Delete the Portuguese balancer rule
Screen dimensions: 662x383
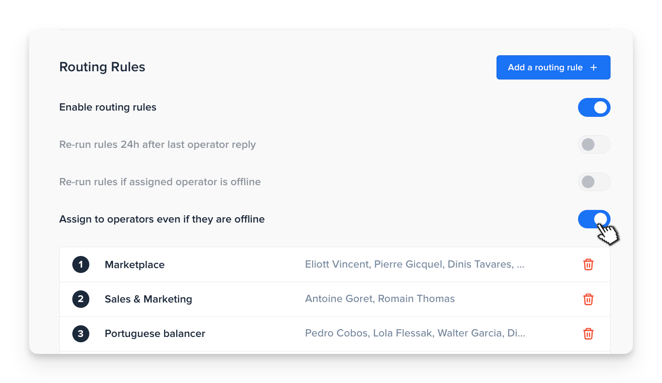pos(588,334)
